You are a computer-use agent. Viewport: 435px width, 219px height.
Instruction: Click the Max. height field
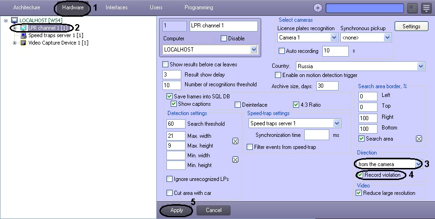point(176,145)
